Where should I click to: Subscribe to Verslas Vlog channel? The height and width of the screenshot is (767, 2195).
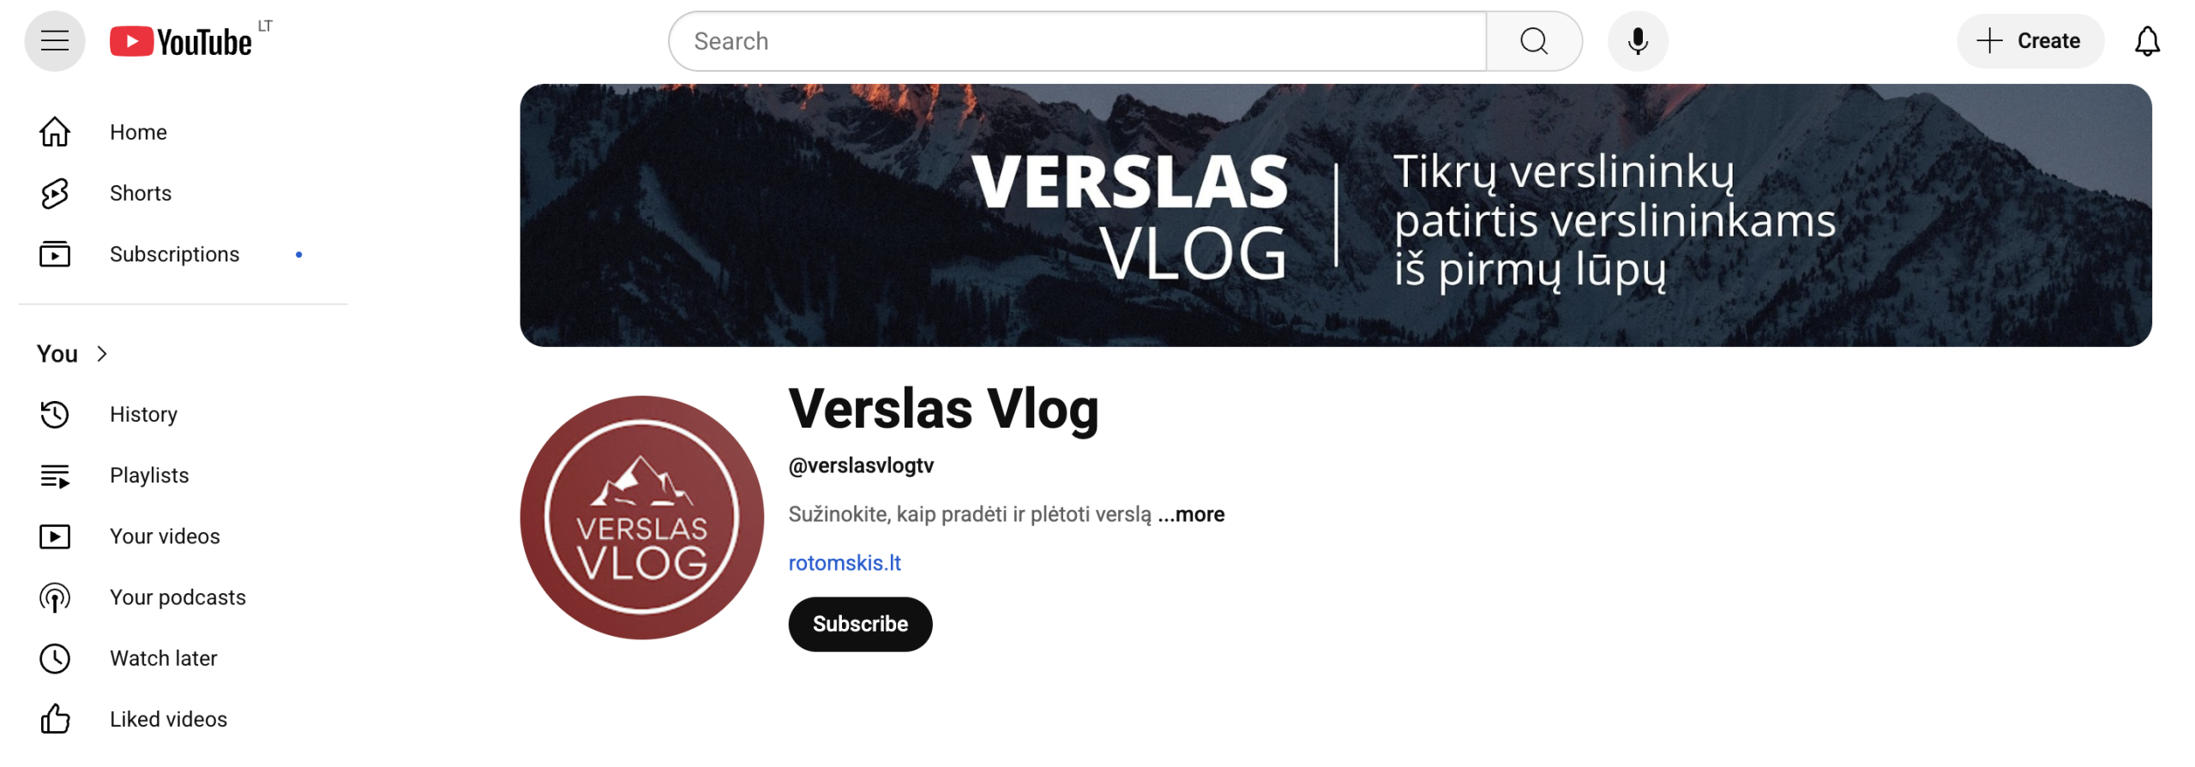coord(859,624)
